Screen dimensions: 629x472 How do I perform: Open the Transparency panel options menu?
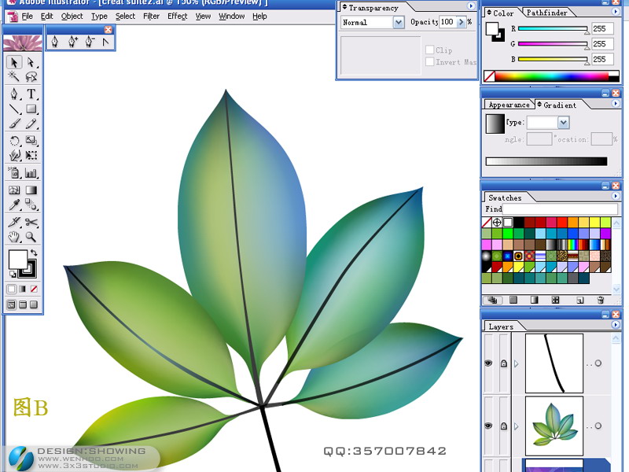[471, 6]
